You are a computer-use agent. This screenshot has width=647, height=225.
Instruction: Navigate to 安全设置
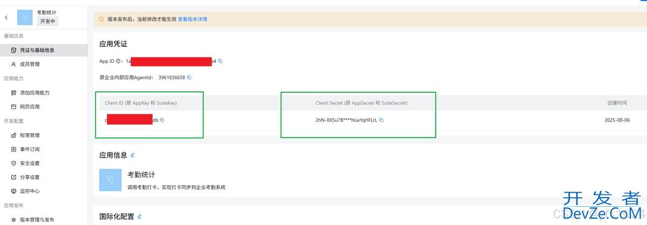tap(29, 163)
